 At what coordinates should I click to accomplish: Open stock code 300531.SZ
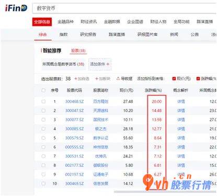(x=74, y=156)
